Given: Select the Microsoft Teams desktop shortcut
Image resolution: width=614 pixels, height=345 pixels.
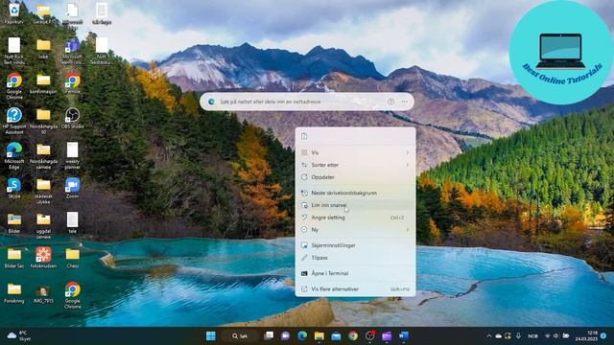Looking at the screenshot, I should coord(73,51).
